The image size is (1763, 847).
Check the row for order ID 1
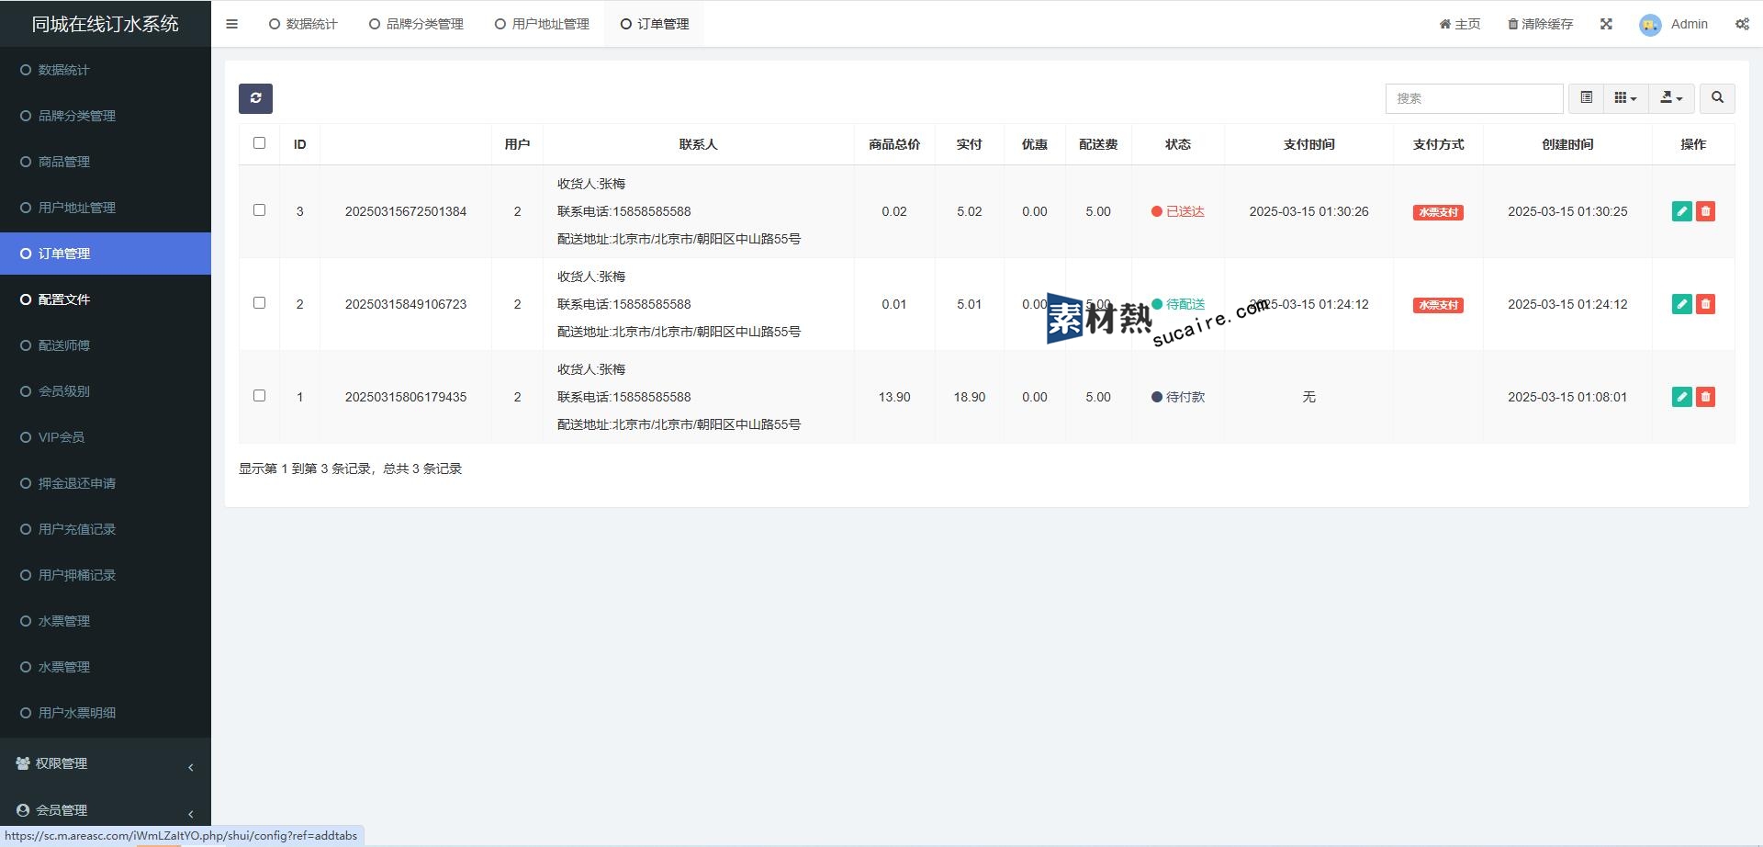pos(259,396)
